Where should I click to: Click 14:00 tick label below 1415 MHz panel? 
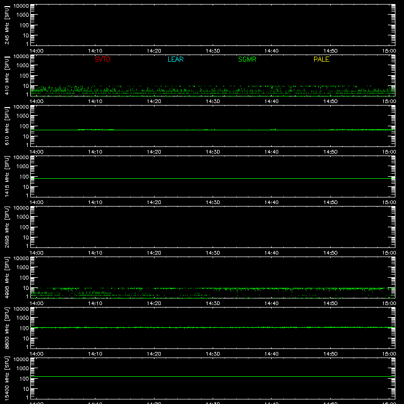tap(36, 203)
